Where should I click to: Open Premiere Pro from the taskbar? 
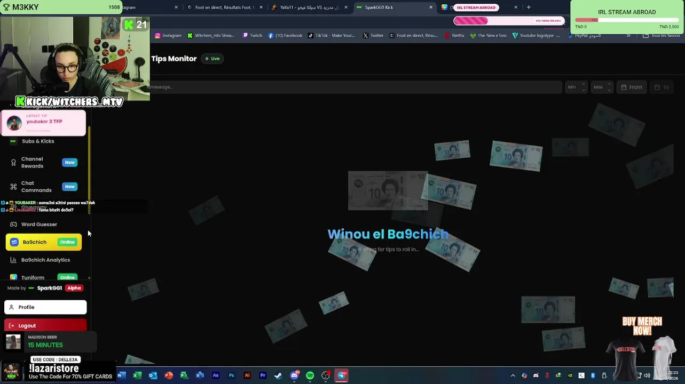[263, 375]
